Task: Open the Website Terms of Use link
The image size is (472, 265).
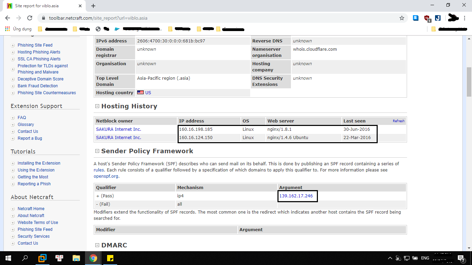Action: pos(38,223)
